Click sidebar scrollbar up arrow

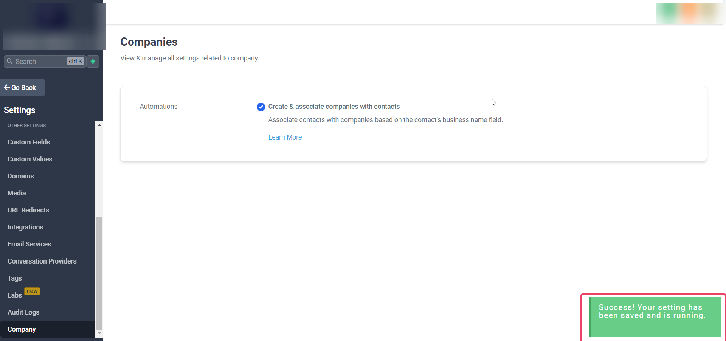[99, 125]
